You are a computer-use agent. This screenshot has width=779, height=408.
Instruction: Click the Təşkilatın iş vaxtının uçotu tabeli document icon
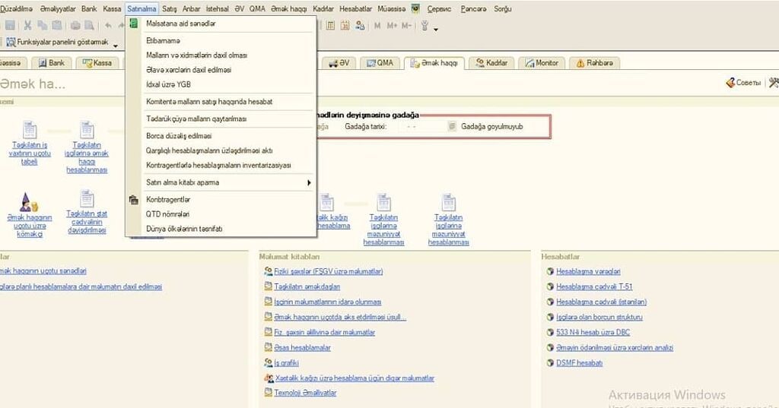(30, 130)
